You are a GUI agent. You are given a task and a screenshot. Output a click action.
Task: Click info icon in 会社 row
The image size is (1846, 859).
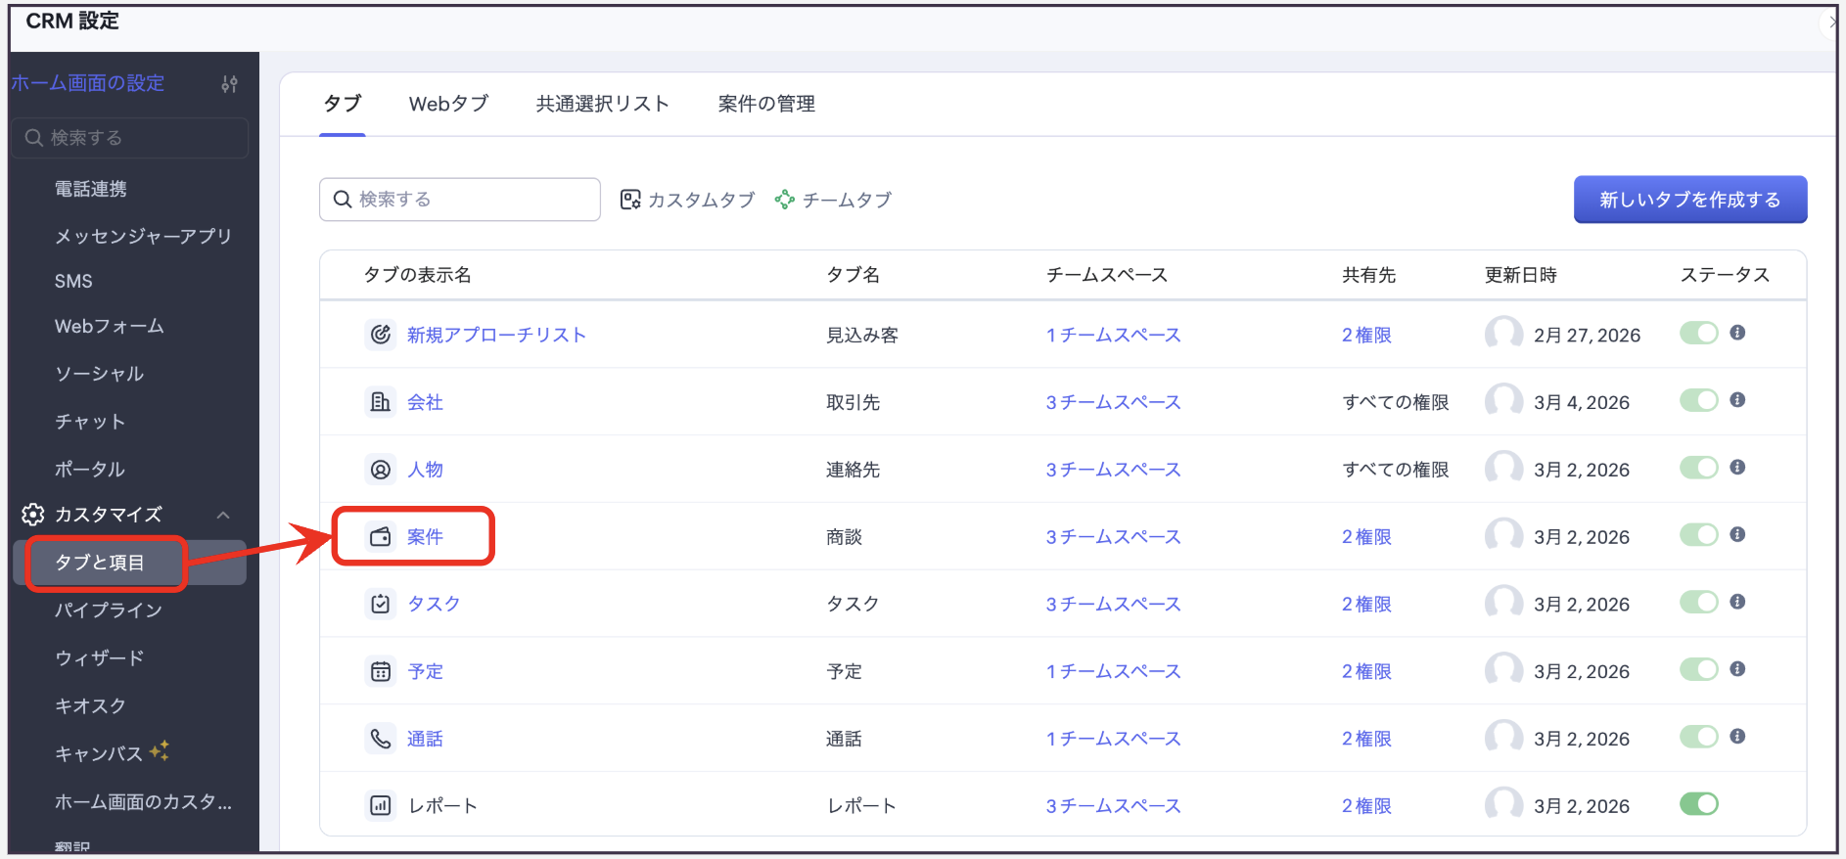pyautogui.click(x=1737, y=400)
